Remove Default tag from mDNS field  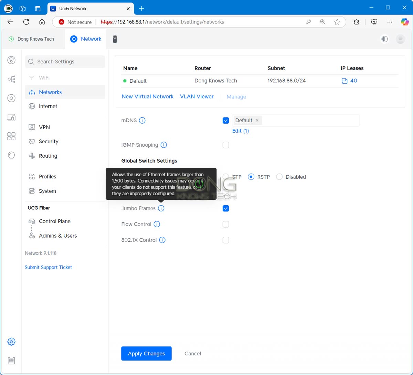257,121
